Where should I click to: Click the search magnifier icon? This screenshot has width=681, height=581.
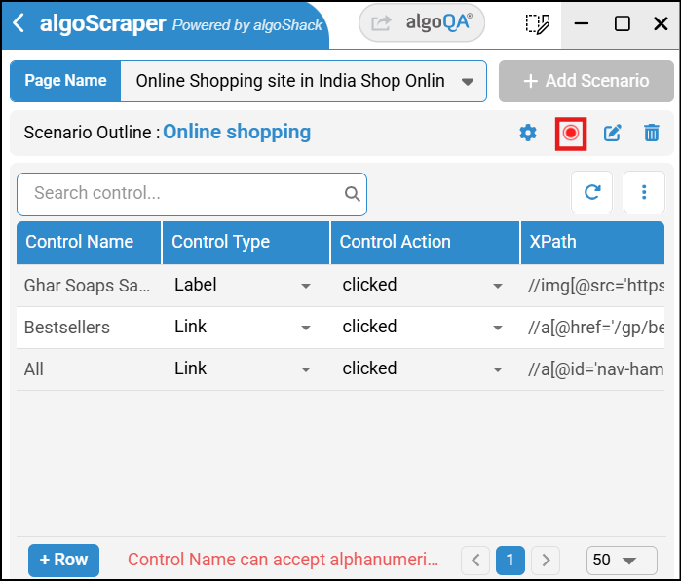pyautogui.click(x=353, y=194)
